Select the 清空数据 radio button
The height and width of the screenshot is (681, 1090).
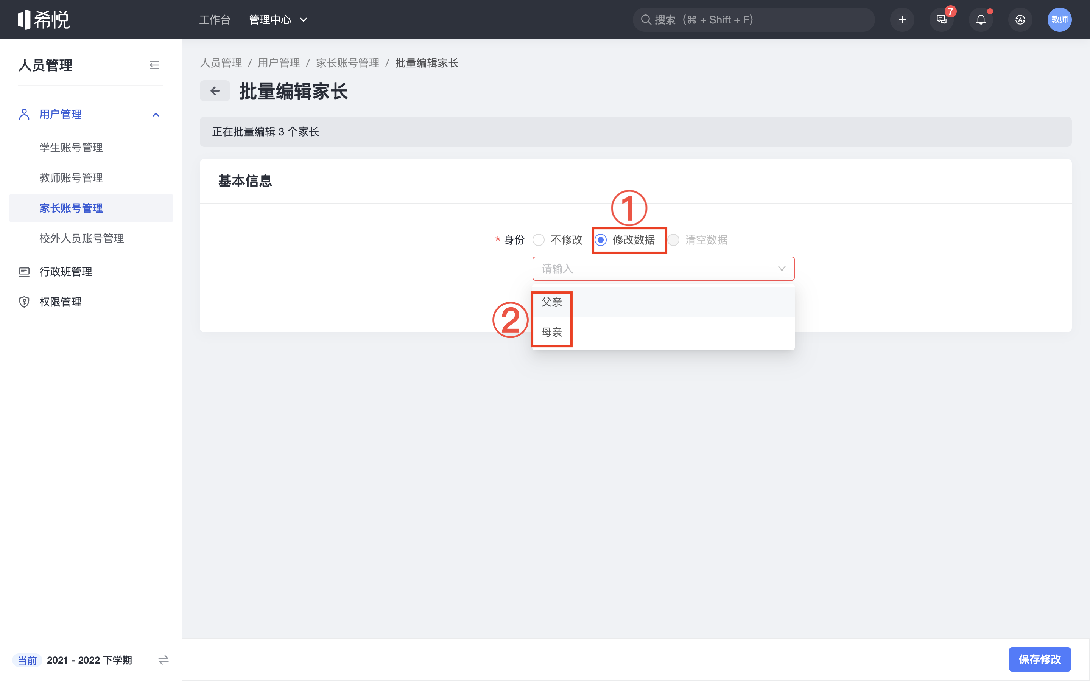point(673,240)
